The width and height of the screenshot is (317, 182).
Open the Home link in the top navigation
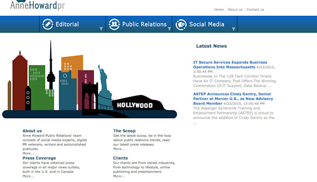pyautogui.click(x=219, y=9)
